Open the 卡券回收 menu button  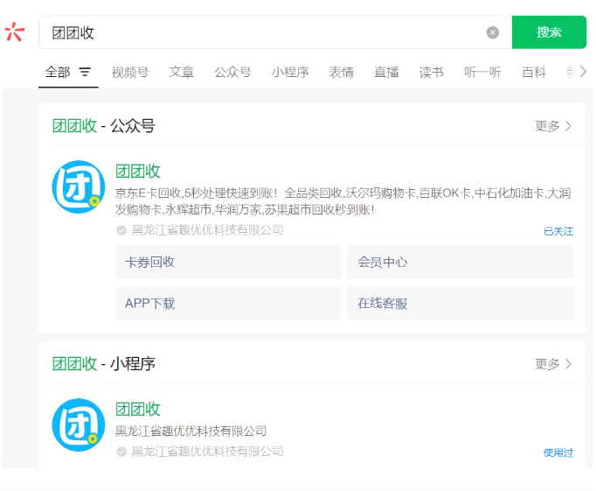tap(227, 262)
